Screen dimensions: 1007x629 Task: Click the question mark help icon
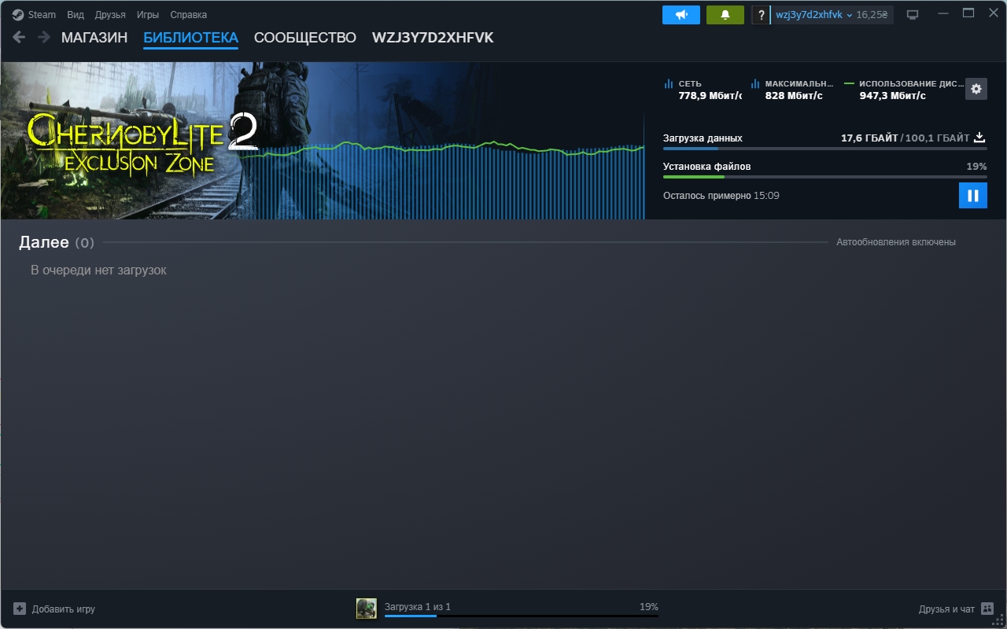click(x=761, y=15)
